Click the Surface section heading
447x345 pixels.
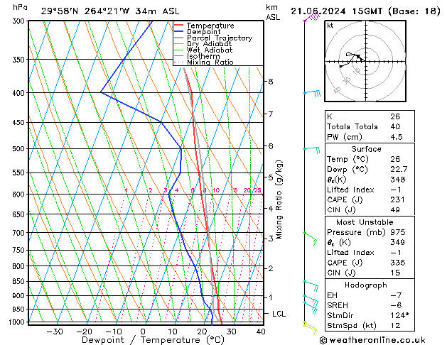[366, 149]
